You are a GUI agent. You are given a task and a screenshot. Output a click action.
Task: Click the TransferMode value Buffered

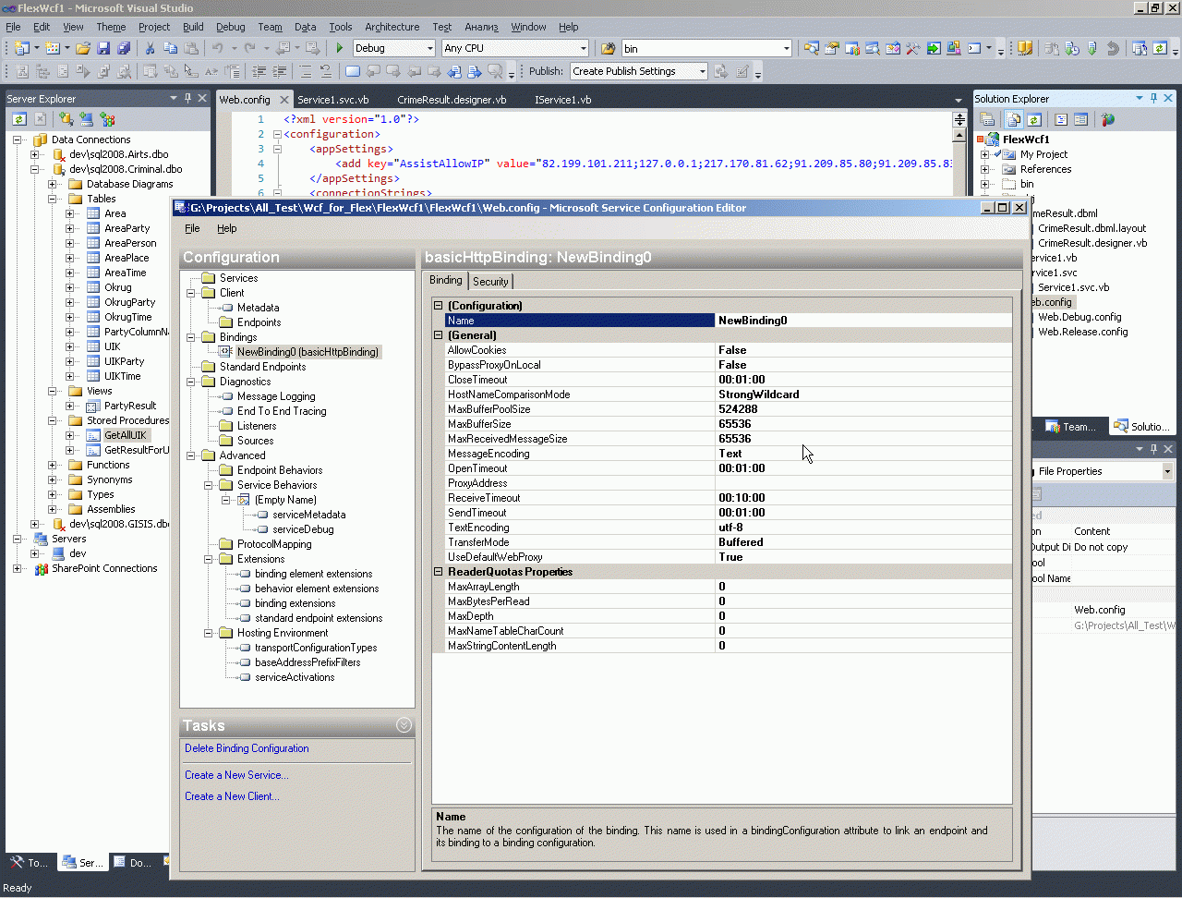863,542
